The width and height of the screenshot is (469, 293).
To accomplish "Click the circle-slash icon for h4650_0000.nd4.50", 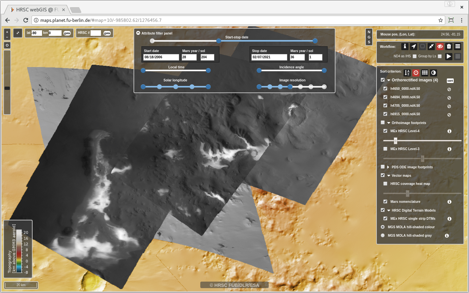I will click(x=449, y=90).
